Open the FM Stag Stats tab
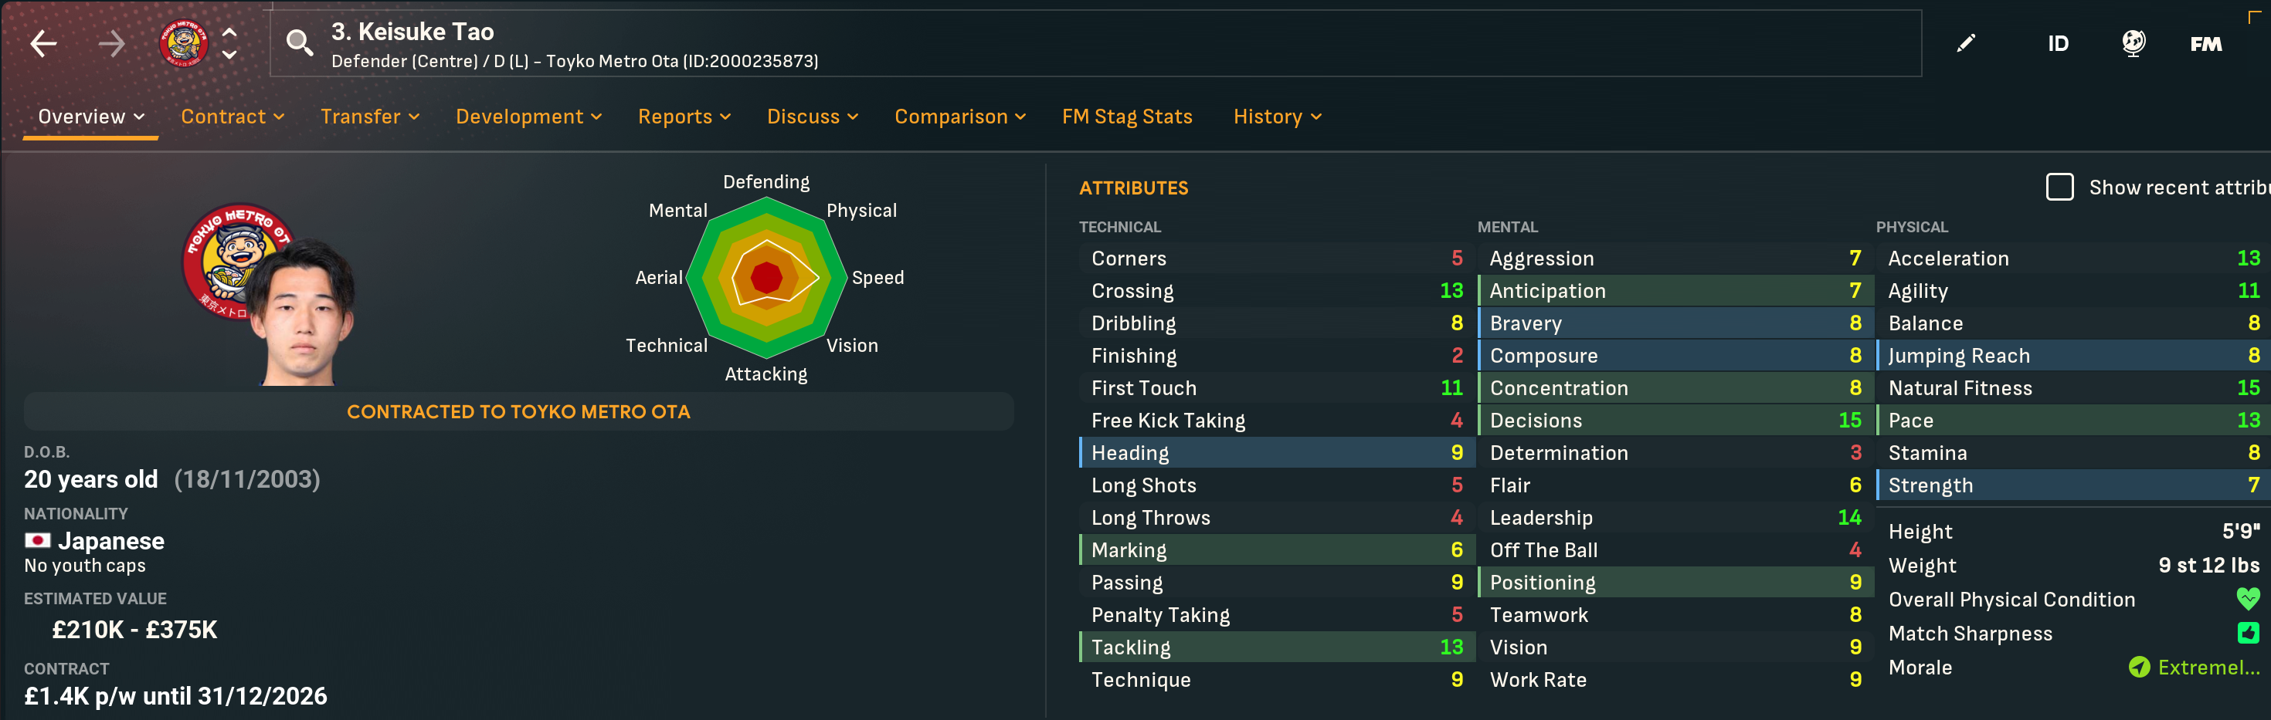This screenshot has height=720, width=2271. [1127, 117]
